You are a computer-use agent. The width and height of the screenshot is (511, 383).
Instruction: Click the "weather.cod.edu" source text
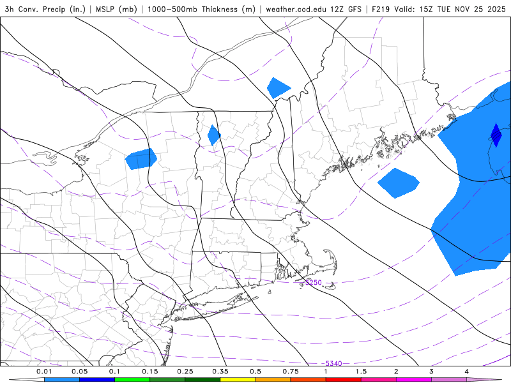coord(296,9)
